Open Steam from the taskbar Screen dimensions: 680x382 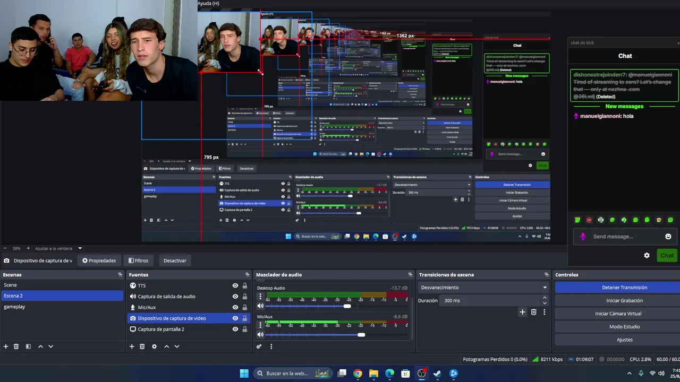[437, 374]
